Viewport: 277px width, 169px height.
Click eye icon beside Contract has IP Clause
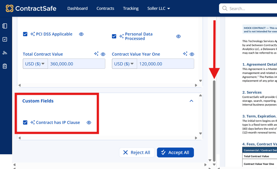(89, 122)
